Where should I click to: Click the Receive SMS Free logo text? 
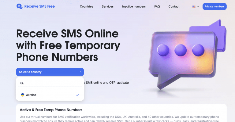39,6
